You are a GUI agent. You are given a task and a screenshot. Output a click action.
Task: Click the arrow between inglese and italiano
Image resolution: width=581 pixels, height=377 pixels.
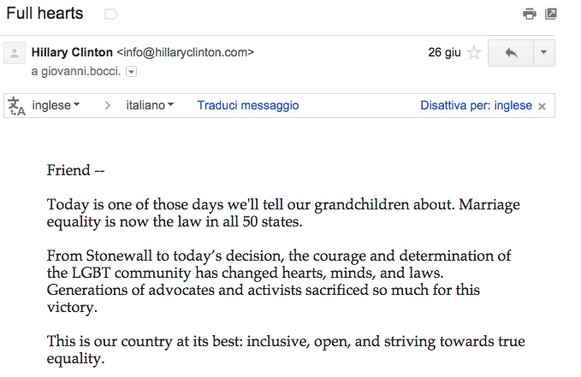(x=108, y=106)
